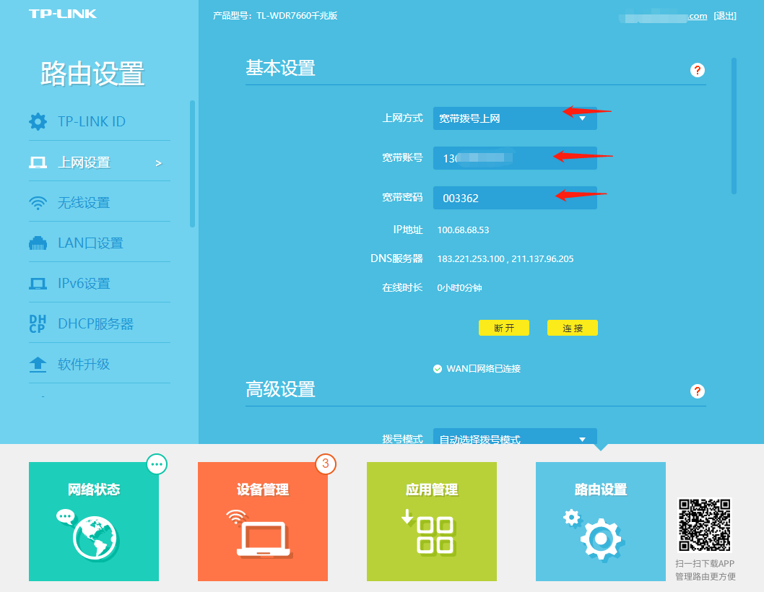The height and width of the screenshot is (592, 764).
Task: Click the 断开 button
Action: tap(504, 328)
